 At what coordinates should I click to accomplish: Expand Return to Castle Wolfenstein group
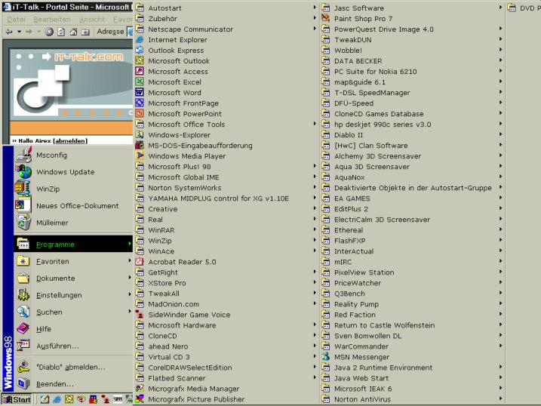412,325
